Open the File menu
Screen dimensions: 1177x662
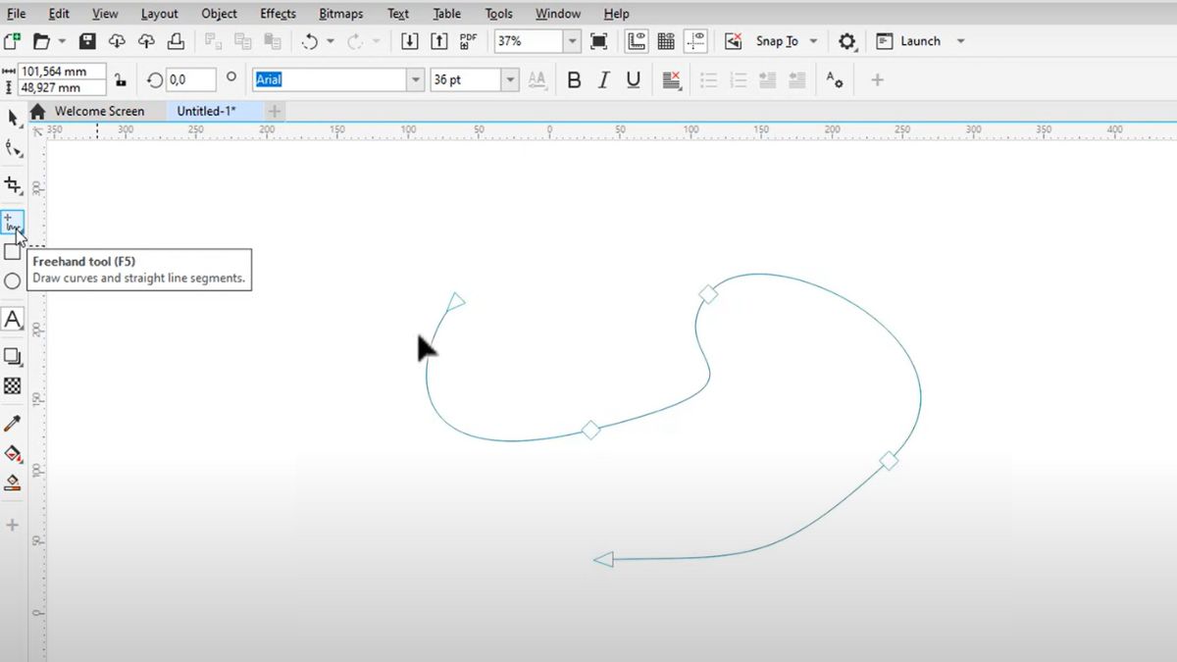coord(16,14)
